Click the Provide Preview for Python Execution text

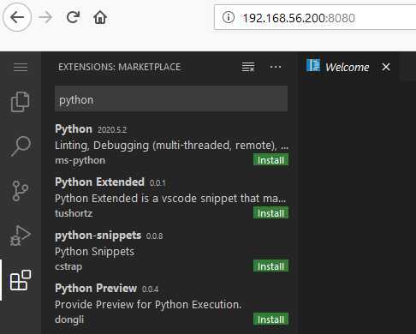pyautogui.click(x=148, y=305)
